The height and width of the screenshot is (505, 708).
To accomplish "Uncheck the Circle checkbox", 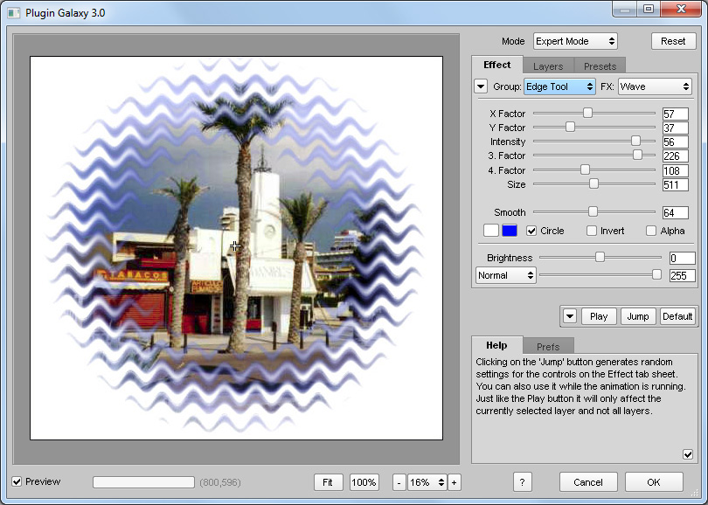I will (x=531, y=231).
